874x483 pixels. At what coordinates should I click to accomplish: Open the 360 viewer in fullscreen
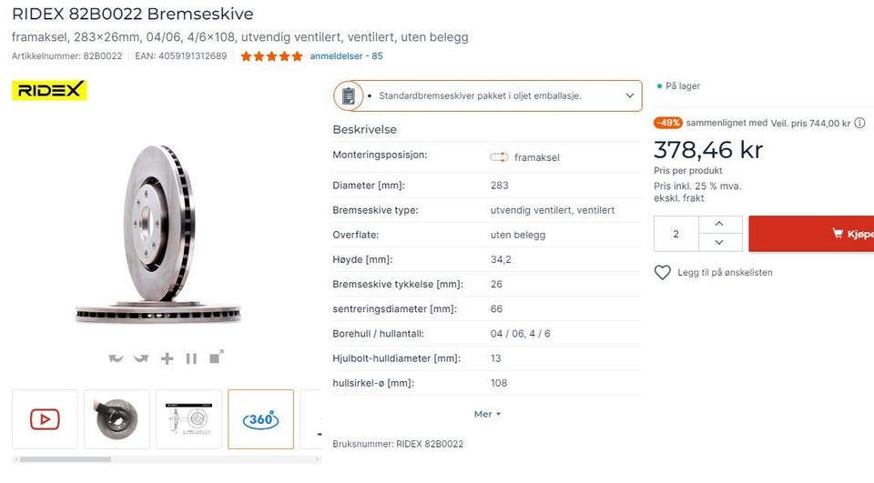point(217,357)
